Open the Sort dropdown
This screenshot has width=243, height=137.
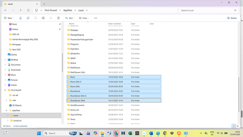(x=70, y=18)
